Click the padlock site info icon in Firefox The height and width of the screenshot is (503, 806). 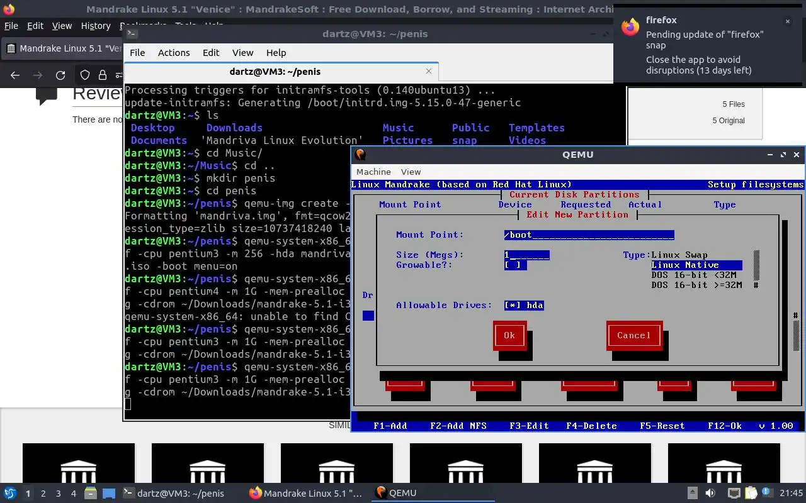point(103,75)
